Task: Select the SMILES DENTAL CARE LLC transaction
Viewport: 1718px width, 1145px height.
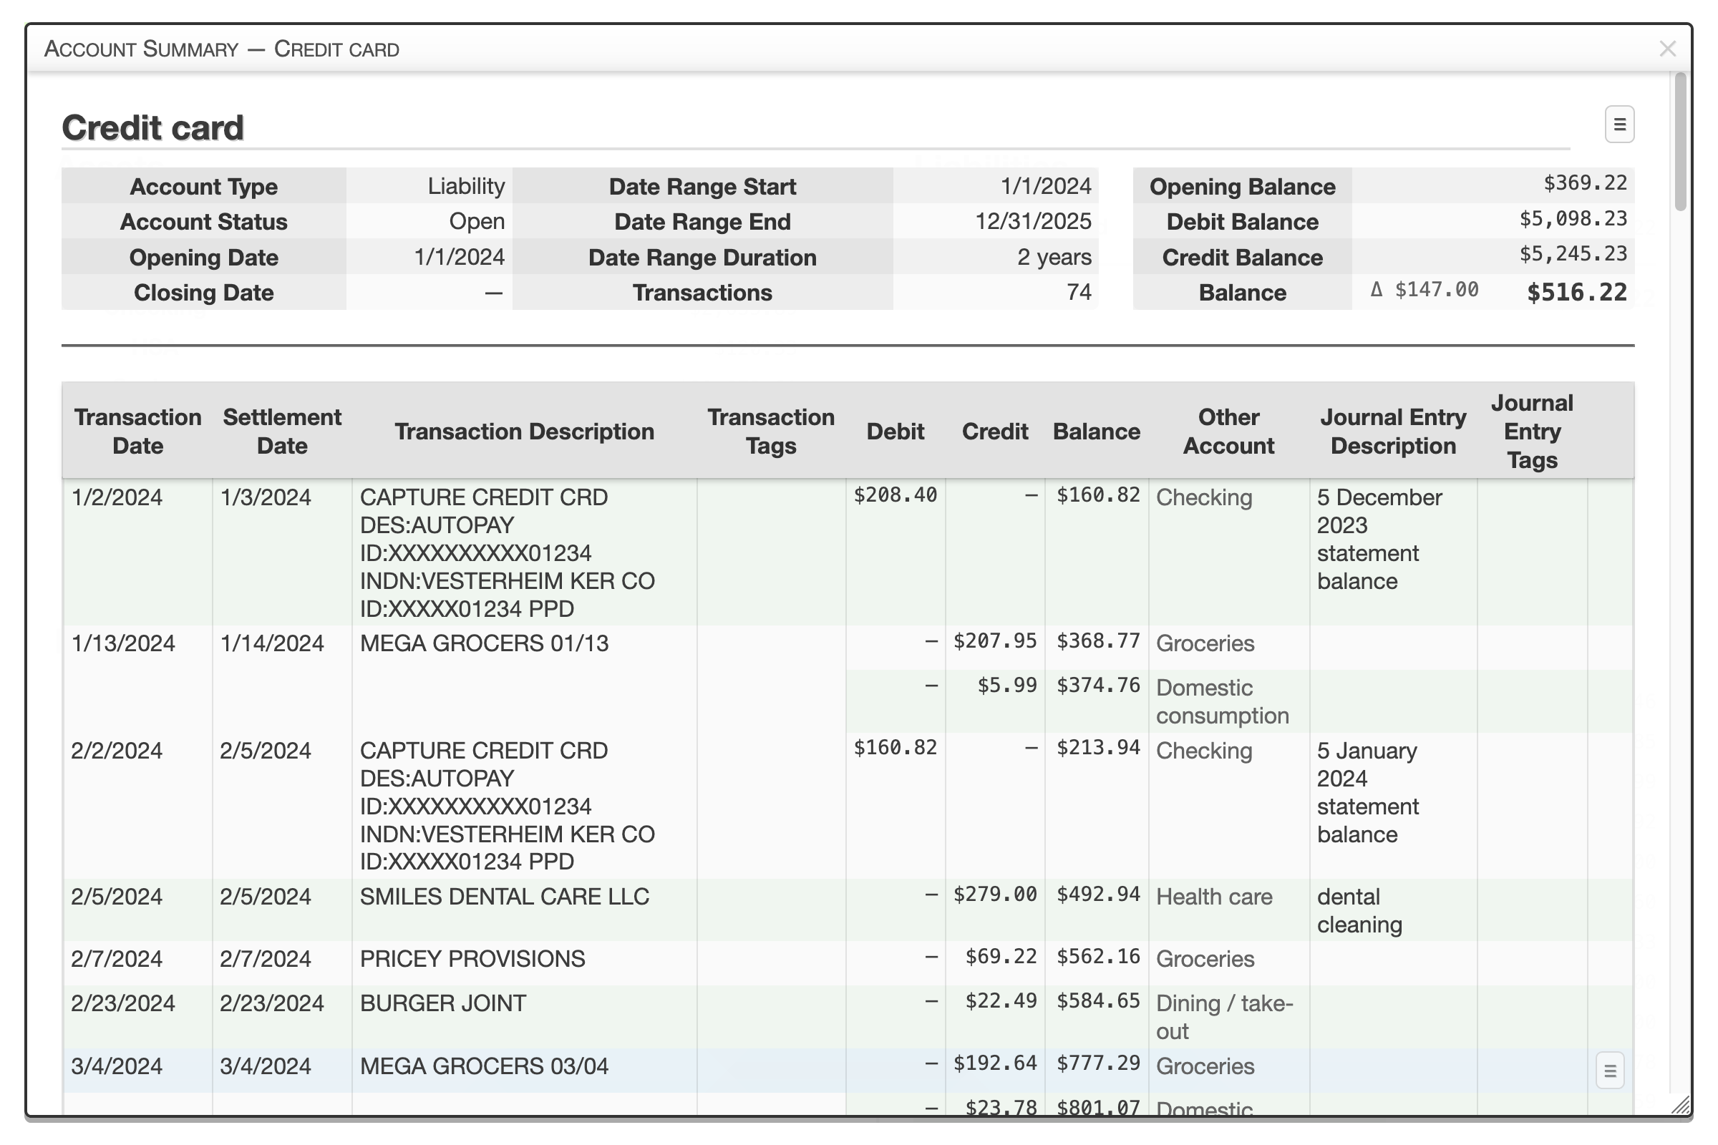Action: [504, 897]
